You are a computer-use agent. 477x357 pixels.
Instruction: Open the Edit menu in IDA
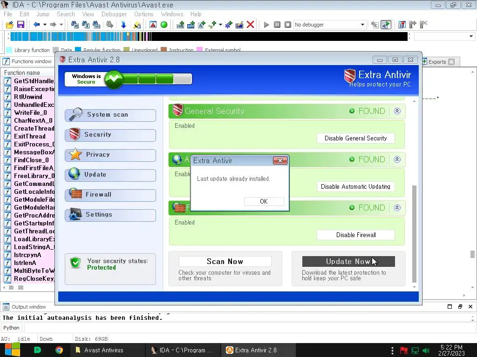point(24,14)
